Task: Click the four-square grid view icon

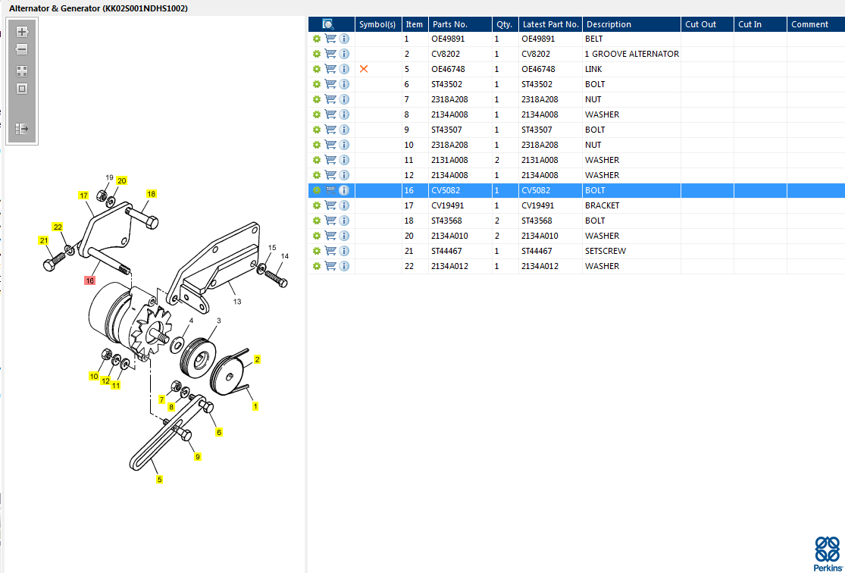Action: click(x=21, y=71)
